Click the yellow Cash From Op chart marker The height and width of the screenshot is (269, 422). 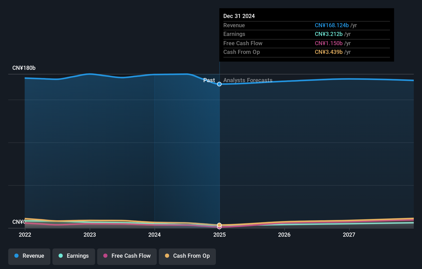click(x=219, y=224)
